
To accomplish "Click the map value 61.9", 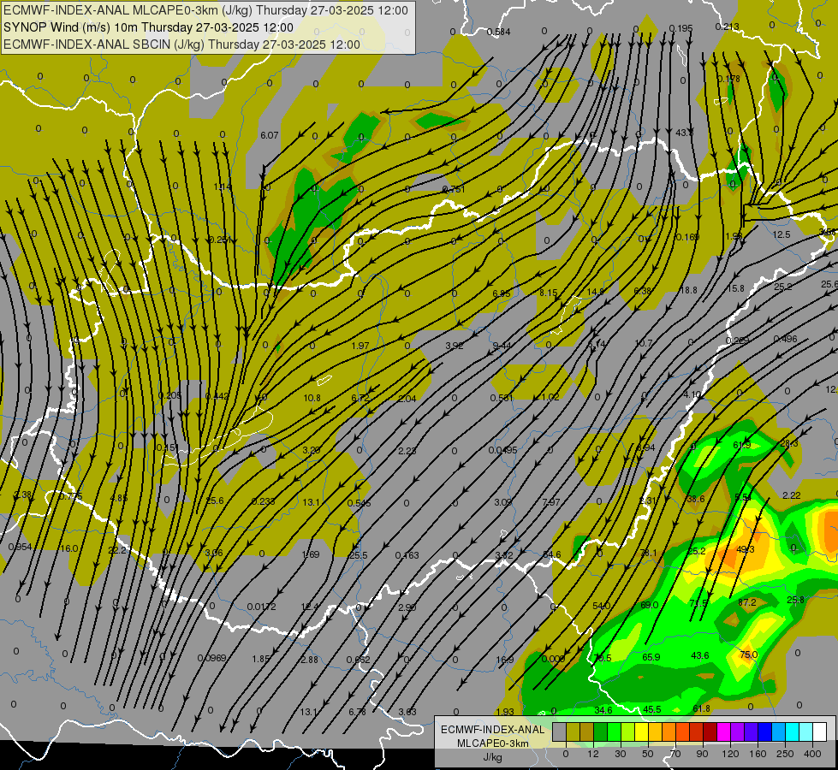I will tap(742, 445).
